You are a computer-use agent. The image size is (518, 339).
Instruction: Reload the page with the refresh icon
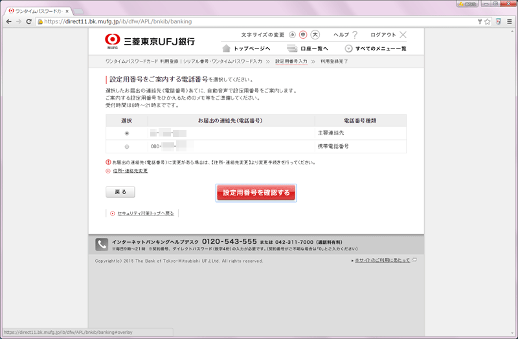(x=28, y=21)
